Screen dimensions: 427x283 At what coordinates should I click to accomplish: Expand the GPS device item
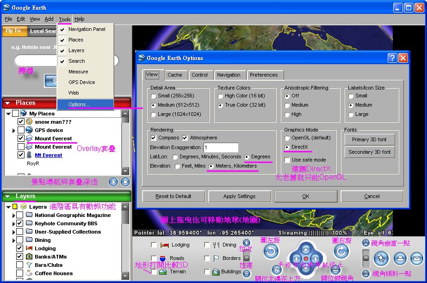(x=13, y=131)
